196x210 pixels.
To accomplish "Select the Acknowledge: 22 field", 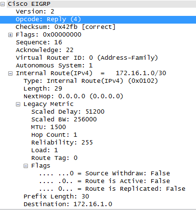I will click(x=45, y=50).
